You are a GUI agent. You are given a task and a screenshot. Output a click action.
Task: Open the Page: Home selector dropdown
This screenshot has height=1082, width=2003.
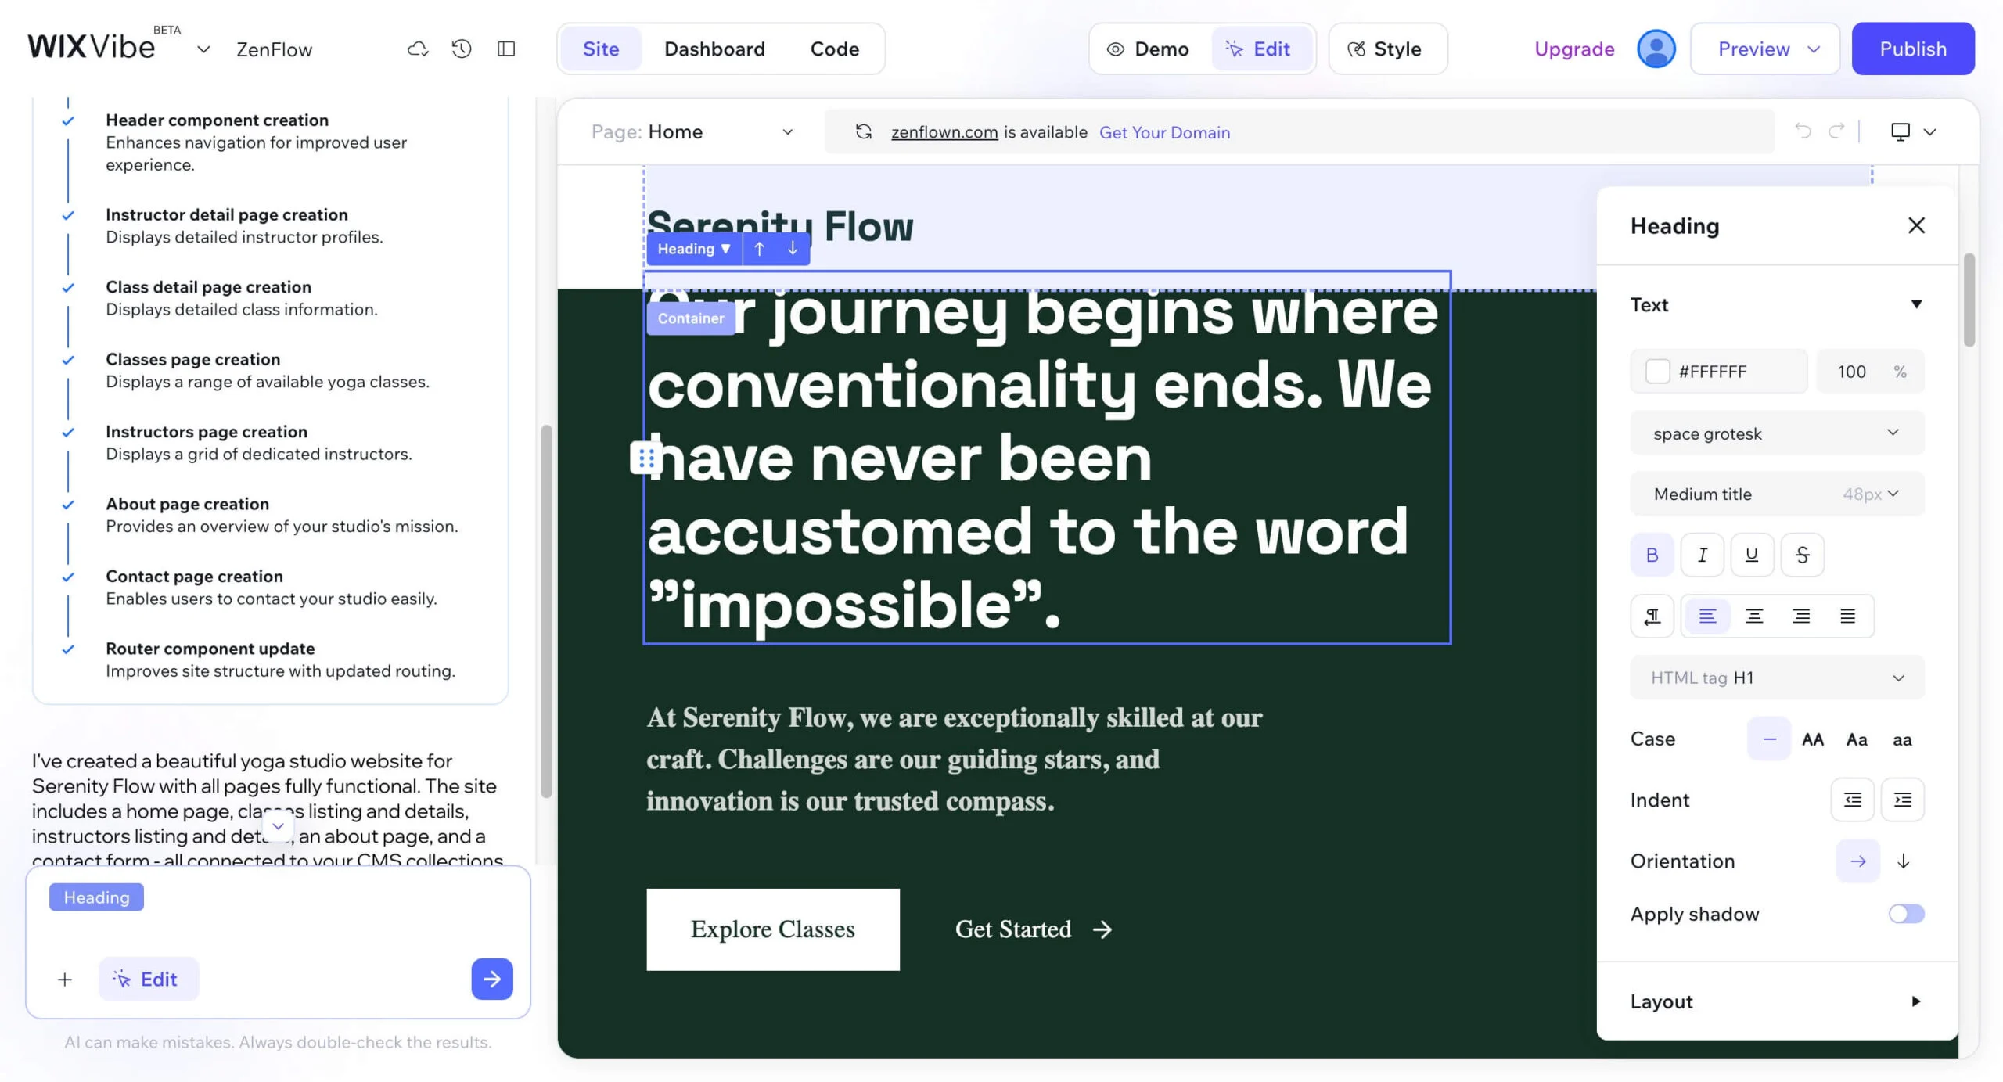(788, 131)
